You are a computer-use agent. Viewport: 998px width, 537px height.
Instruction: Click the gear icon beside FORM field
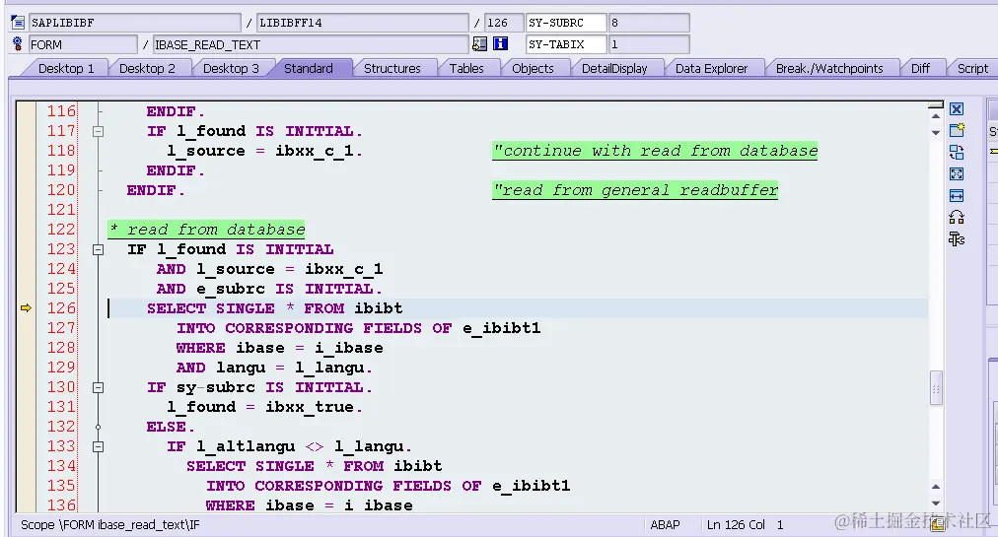[x=18, y=44]
